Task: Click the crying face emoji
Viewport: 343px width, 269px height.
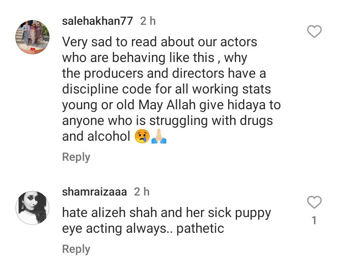Action: 142,136
